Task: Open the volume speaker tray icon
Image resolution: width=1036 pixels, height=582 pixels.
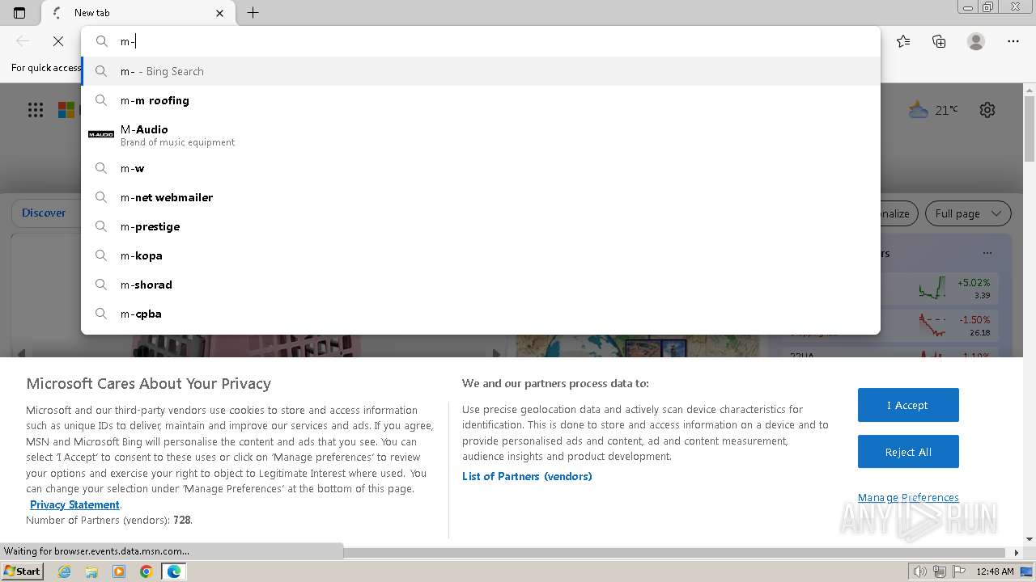Action: [x=919, y=571]
